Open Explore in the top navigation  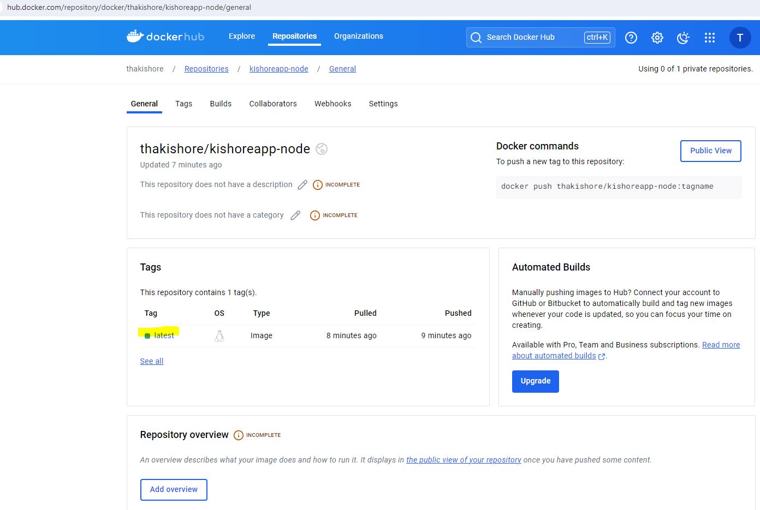coord(241,36)
